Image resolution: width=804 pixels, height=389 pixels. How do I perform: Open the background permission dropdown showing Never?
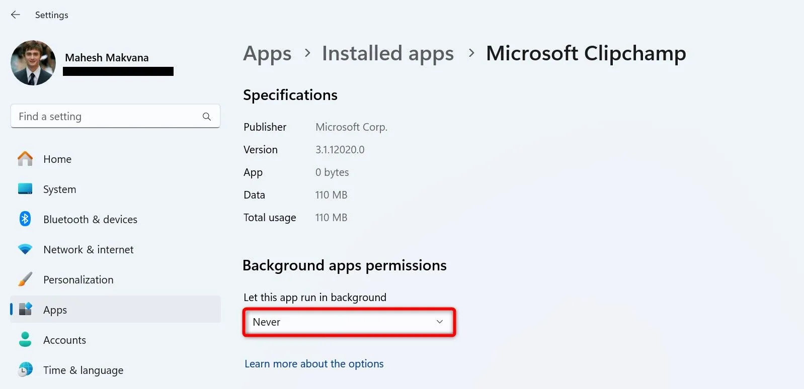[342, 322]
